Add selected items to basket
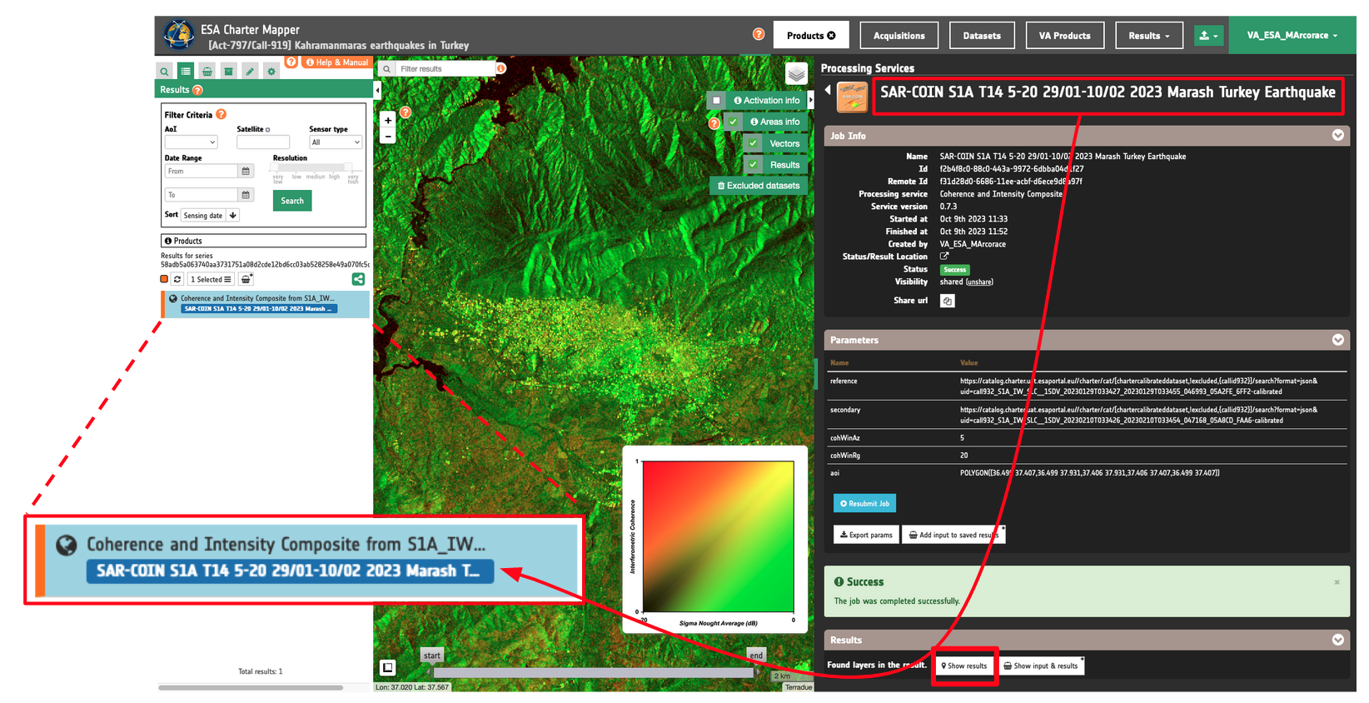Viewport: 1369px width, 703px height. 246,279
